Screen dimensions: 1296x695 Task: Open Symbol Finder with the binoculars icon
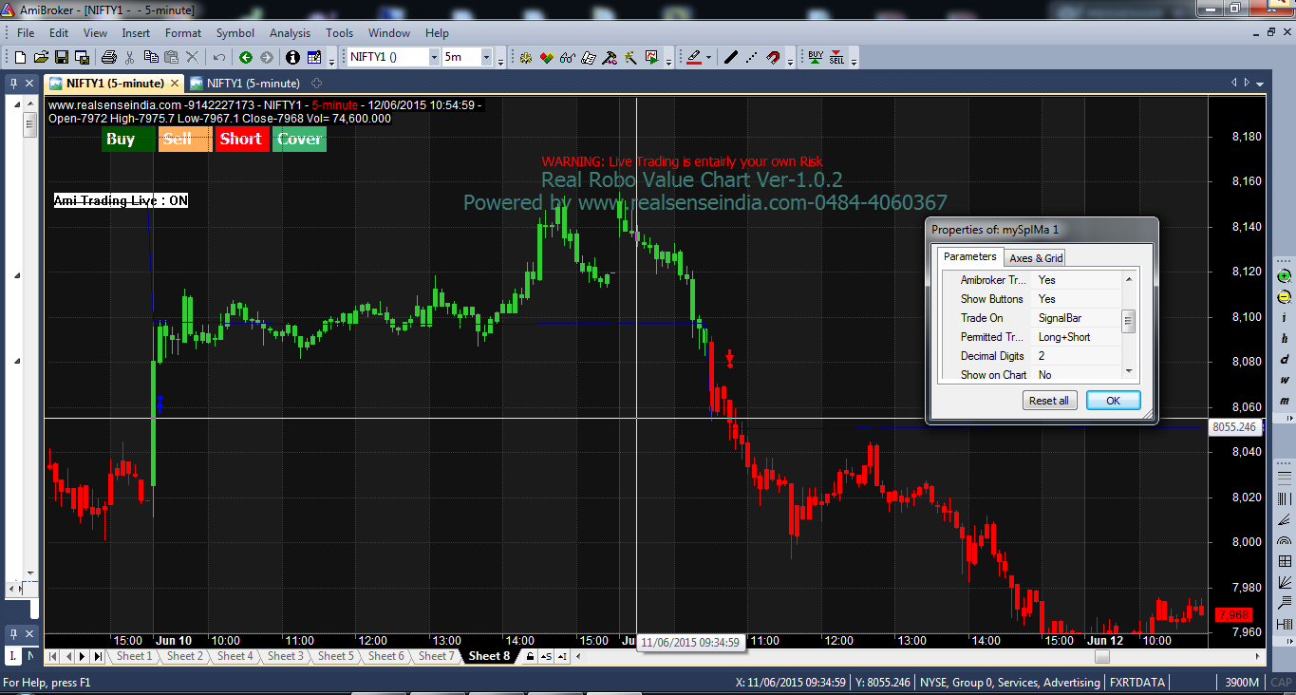pos(567,57)
